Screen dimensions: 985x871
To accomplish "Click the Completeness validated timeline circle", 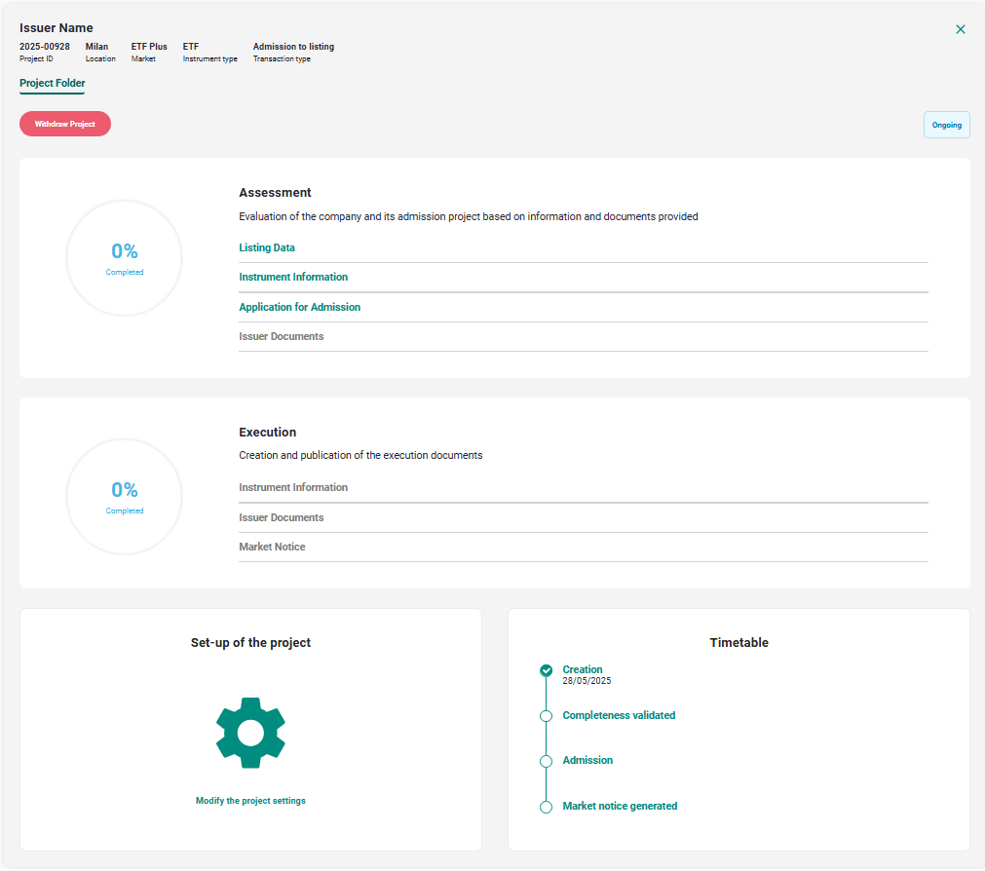I will coord(546,716).
